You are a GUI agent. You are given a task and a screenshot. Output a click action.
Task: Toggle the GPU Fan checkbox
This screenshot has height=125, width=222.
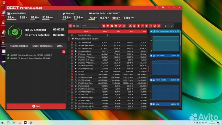click(x=72, y=71)
